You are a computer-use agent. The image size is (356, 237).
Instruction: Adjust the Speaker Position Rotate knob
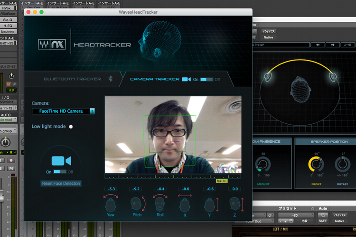342,164
